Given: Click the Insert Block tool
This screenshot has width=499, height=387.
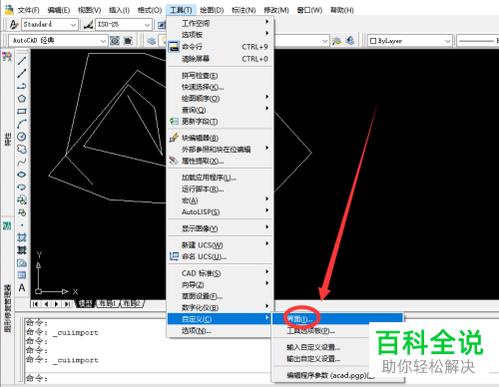Looking at the screenshot, I should click(x=22, y=199).
